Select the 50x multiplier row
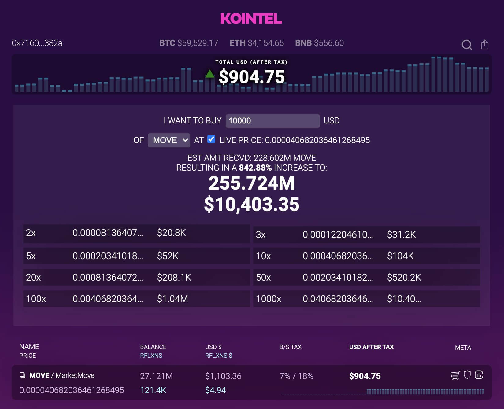 [366, 277]
